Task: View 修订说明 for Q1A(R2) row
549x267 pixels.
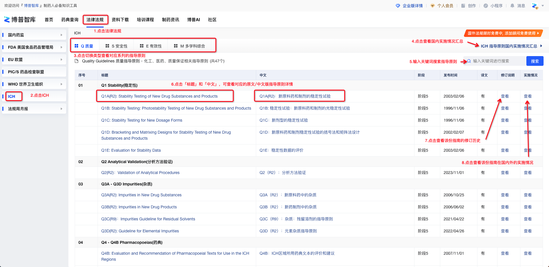Action: click(505, 96)
